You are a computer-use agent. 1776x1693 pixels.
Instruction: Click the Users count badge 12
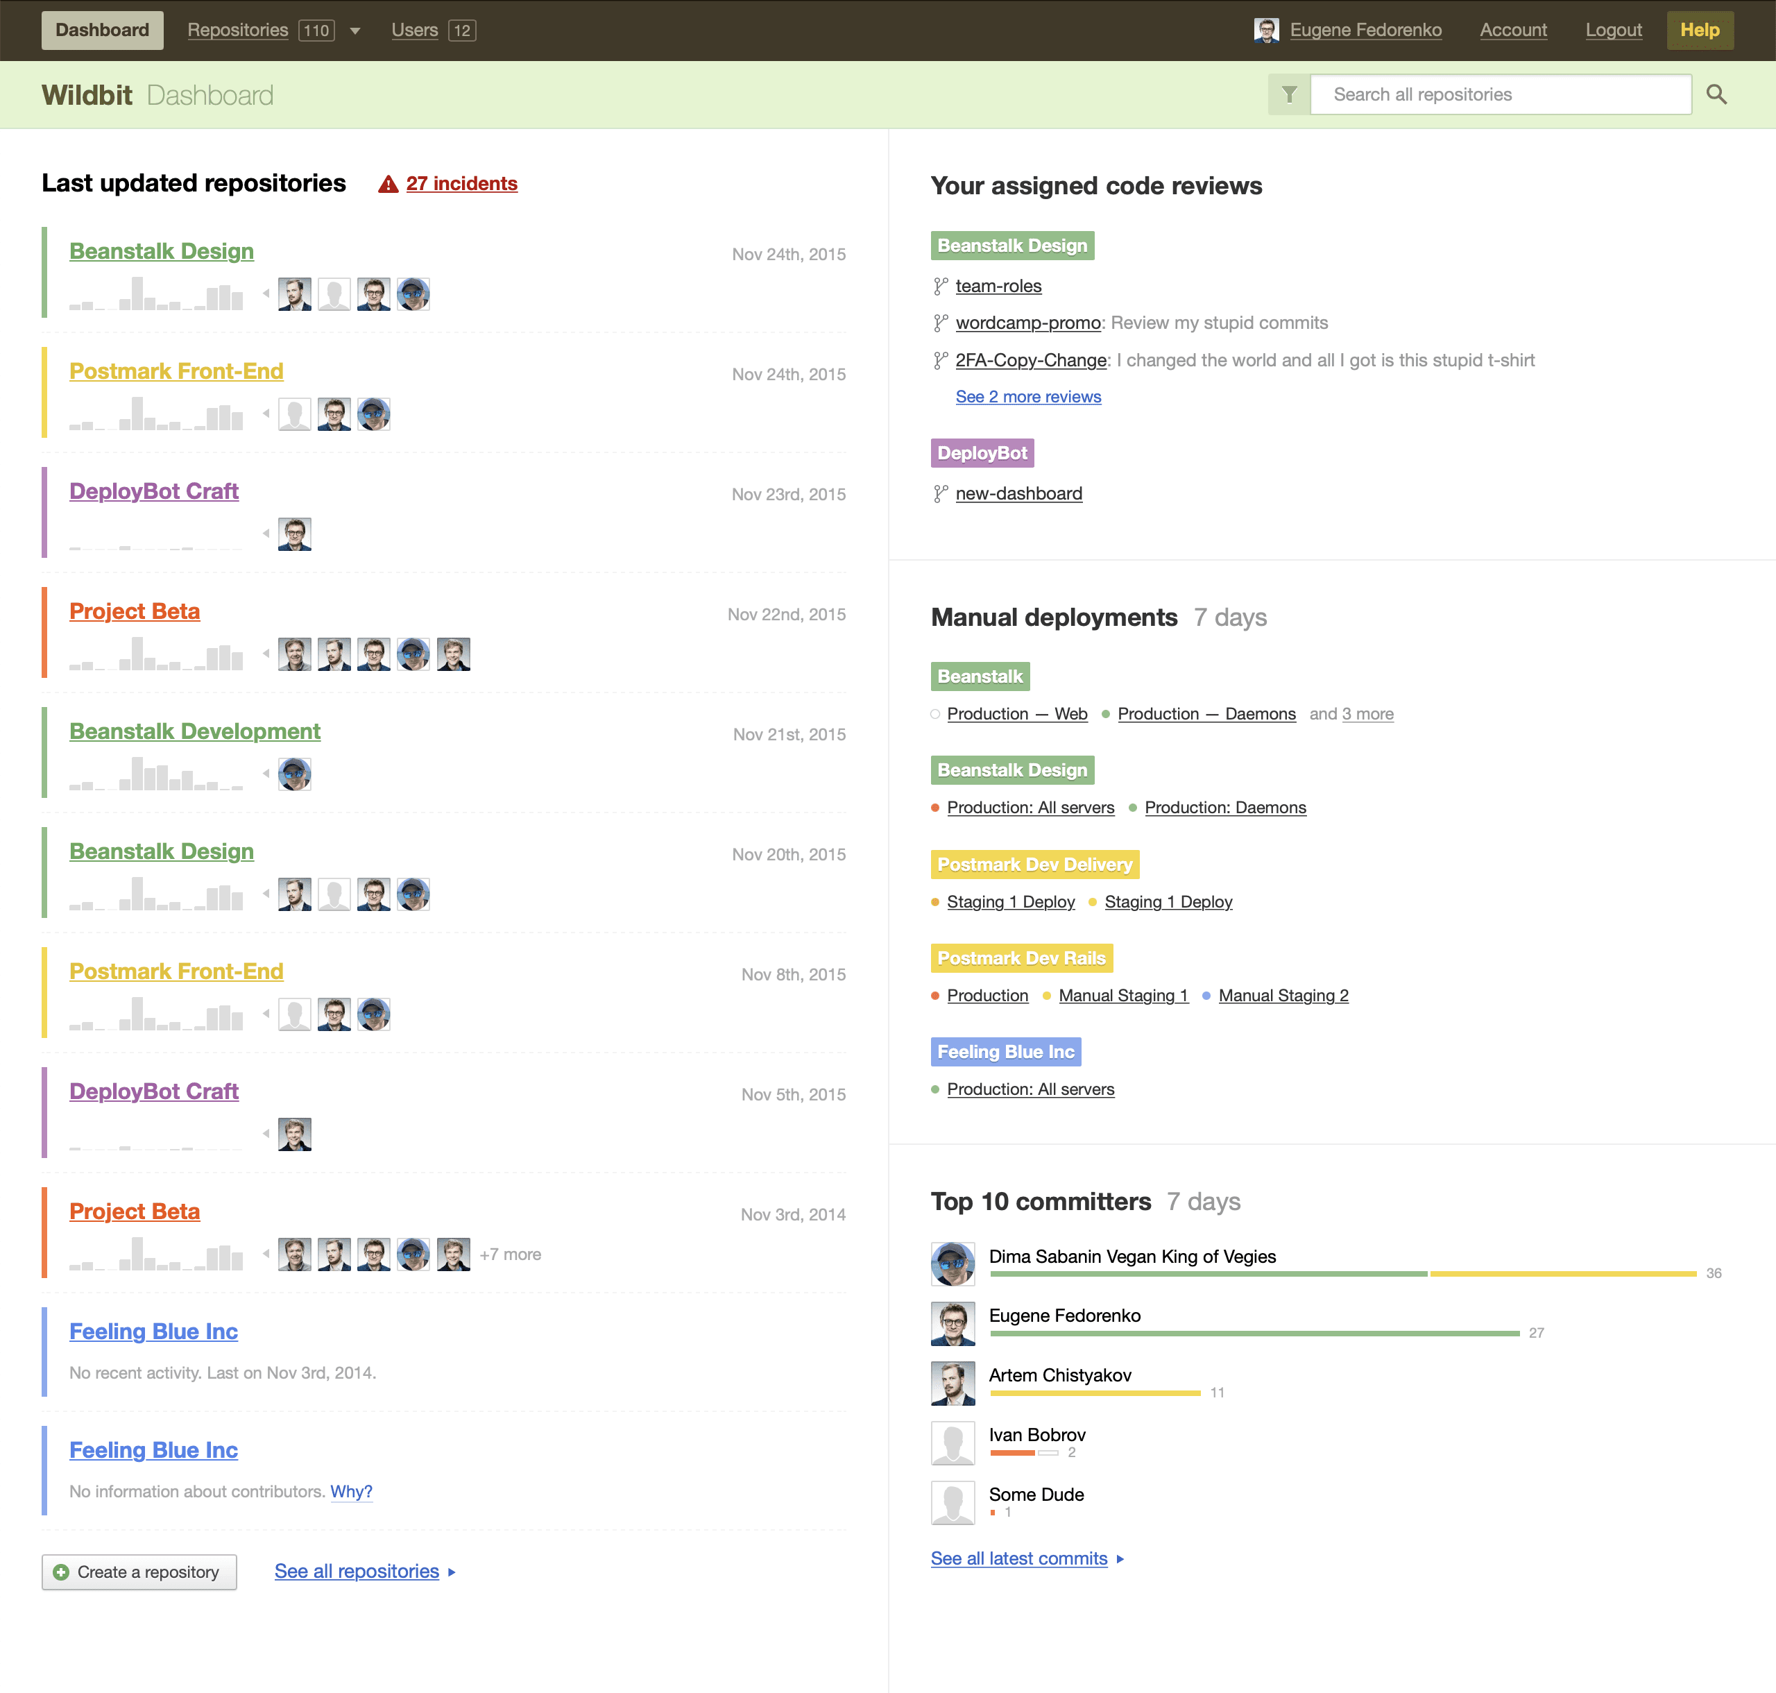462,31
